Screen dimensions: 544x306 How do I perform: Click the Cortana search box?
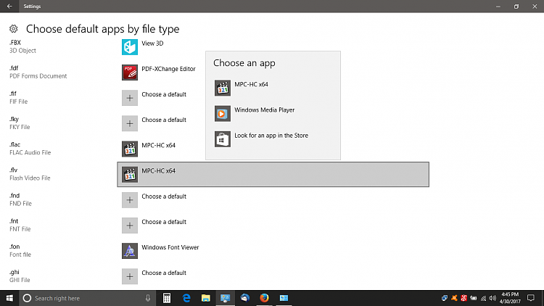pyautogui.click(x=87, y=298)
